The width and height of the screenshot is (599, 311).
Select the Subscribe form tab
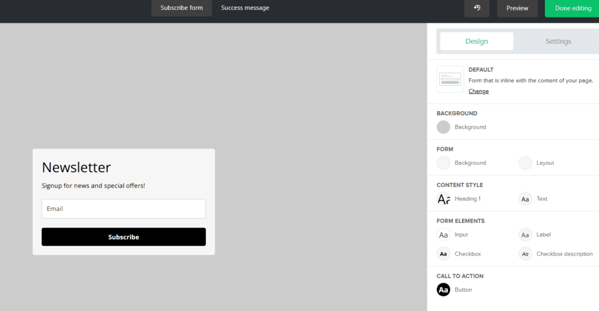(181, 8)
